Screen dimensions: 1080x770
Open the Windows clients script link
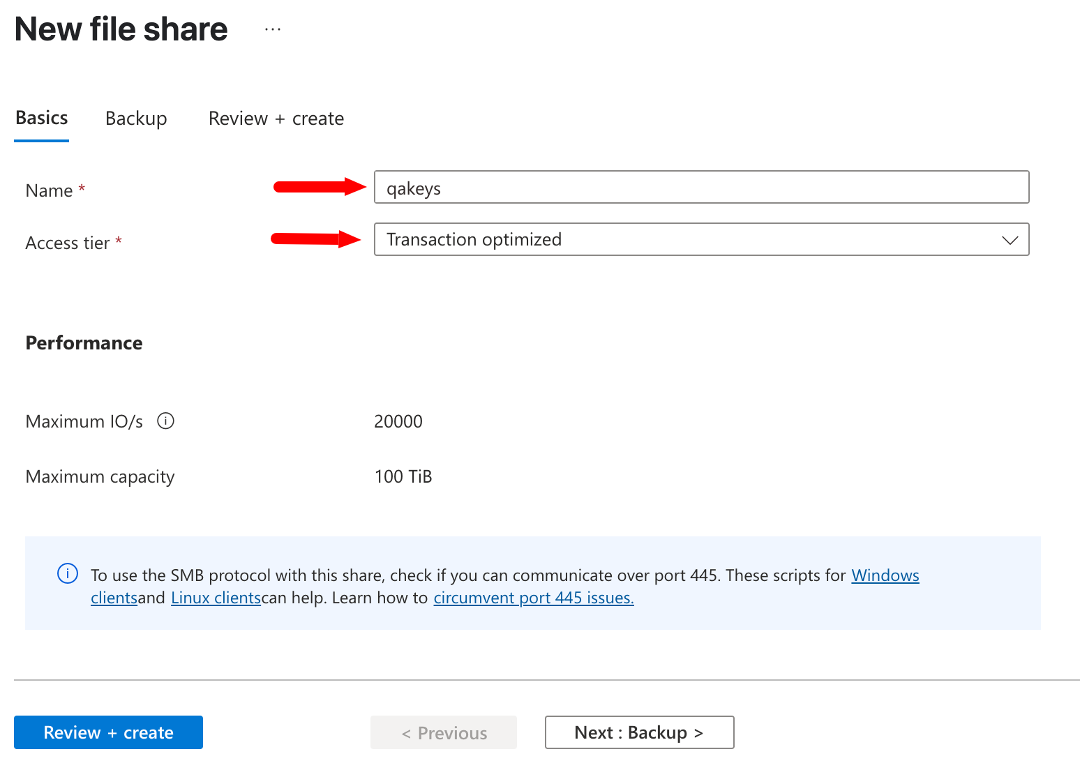885,575
